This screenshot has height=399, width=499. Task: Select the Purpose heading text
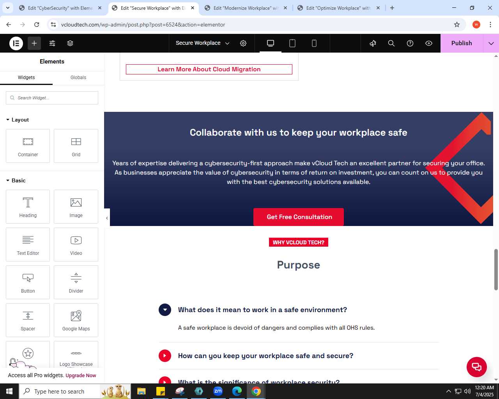pyautogui.click(x=299, y=265)
